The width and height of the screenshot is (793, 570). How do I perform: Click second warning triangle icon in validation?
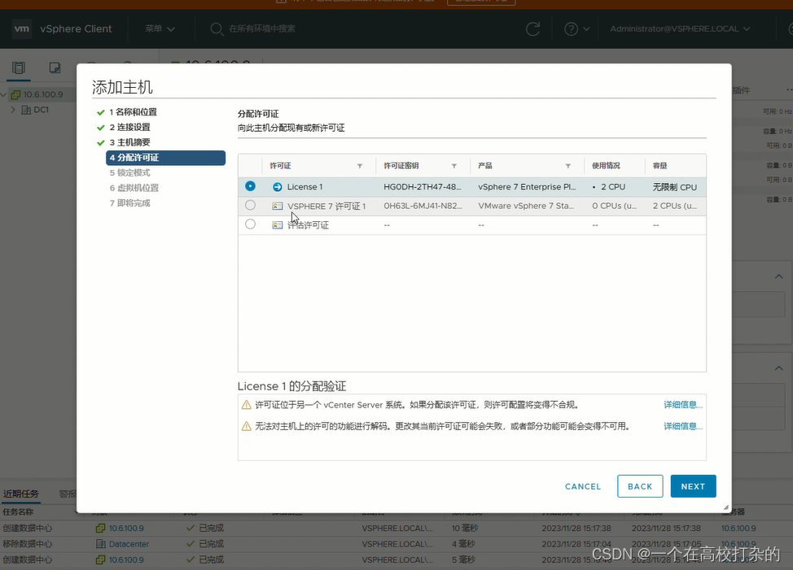click(247, 427)
